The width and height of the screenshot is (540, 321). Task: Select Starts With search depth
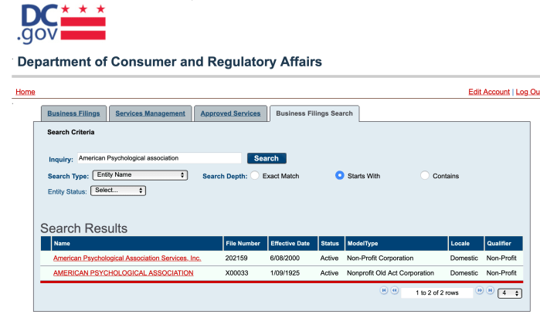pyautogui.click(x=340, y=176)
